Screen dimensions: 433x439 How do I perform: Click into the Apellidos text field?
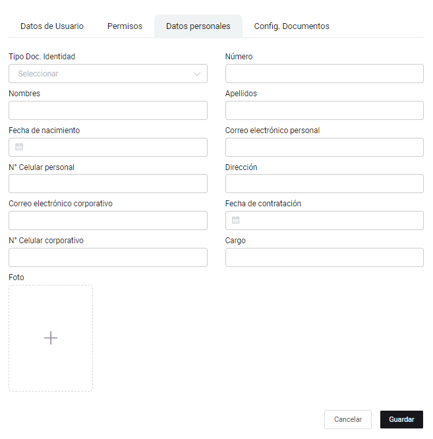tap(324, 111)
